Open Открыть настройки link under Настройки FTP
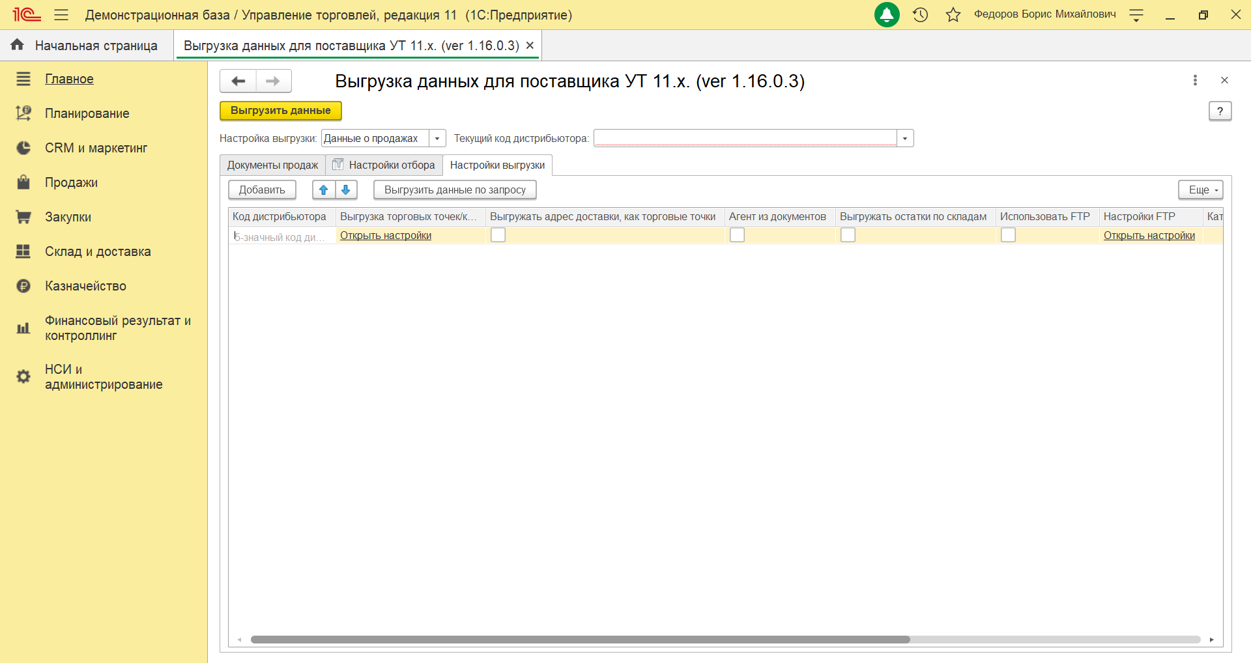The width and height of the screenshot is (1251, 663). (x=1149, y=235)
